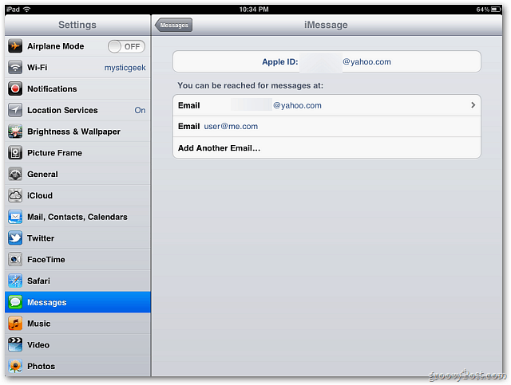511x385 pixels.
Task: Click the Location Services arrow icon
Action: point(15,110)
